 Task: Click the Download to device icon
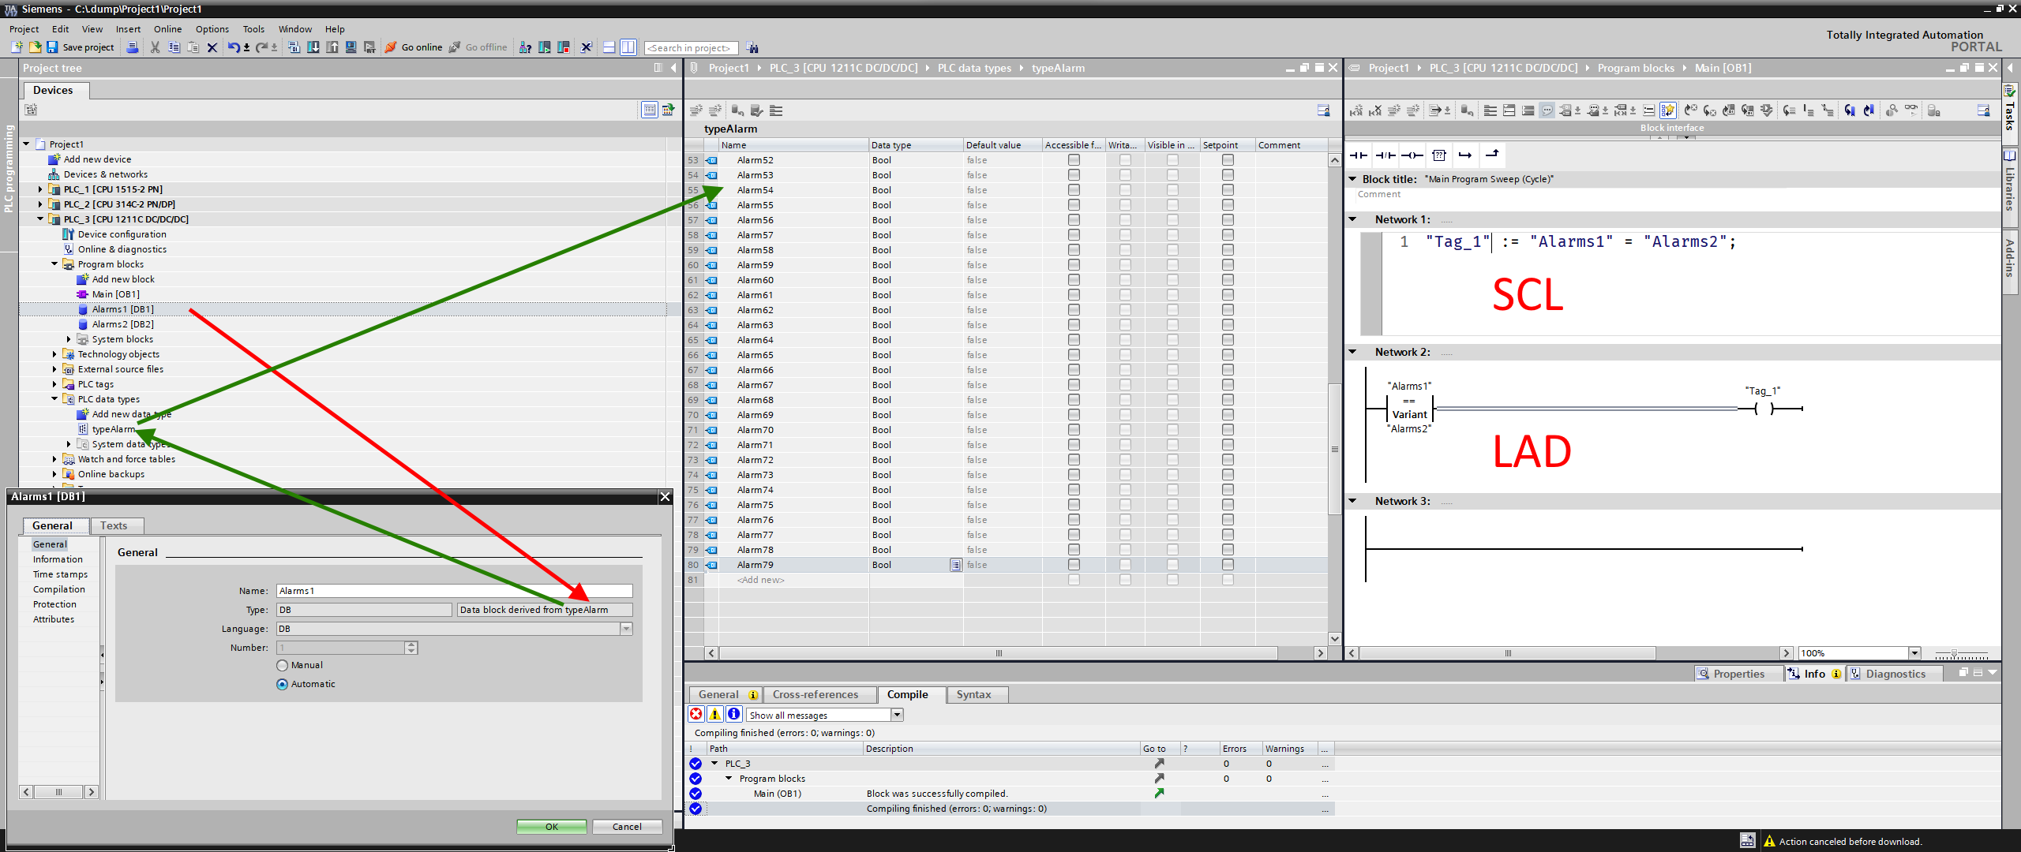313,47
